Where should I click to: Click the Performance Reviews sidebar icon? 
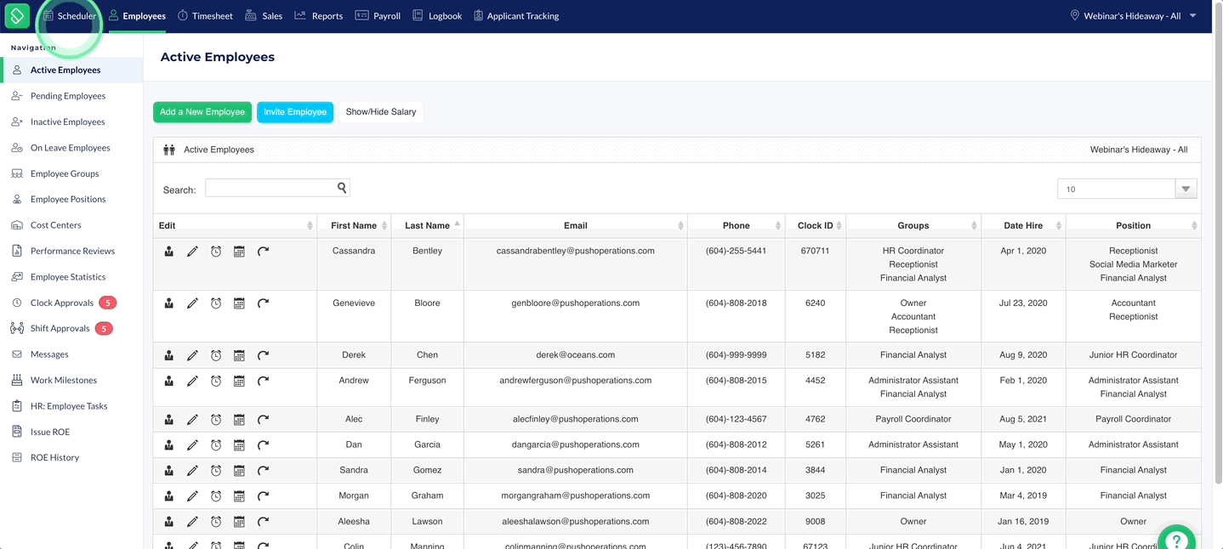[16, 251]
